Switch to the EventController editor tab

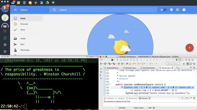point(147,68)
